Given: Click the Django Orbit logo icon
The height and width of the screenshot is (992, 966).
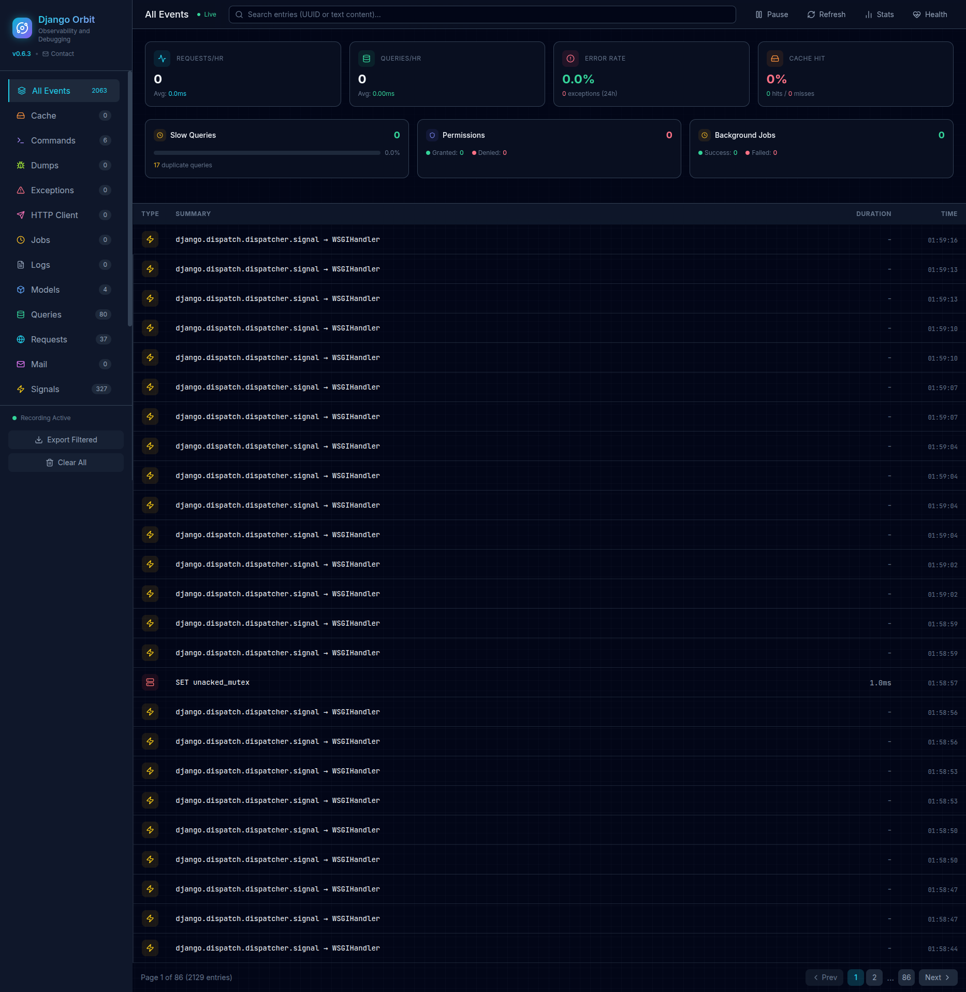Looking at the screenshot, I should coord(22,28).
